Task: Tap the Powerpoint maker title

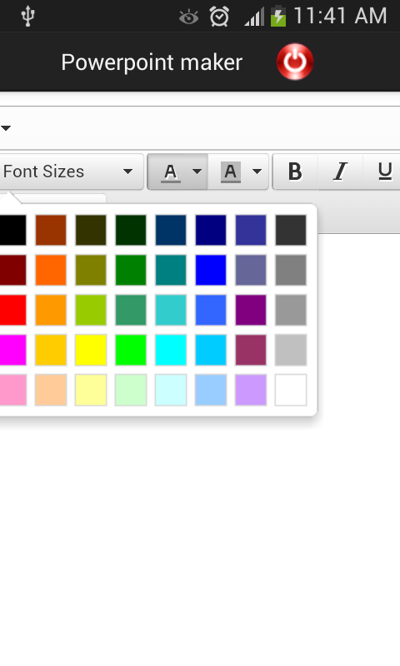Action: click(x=152, y=62)
